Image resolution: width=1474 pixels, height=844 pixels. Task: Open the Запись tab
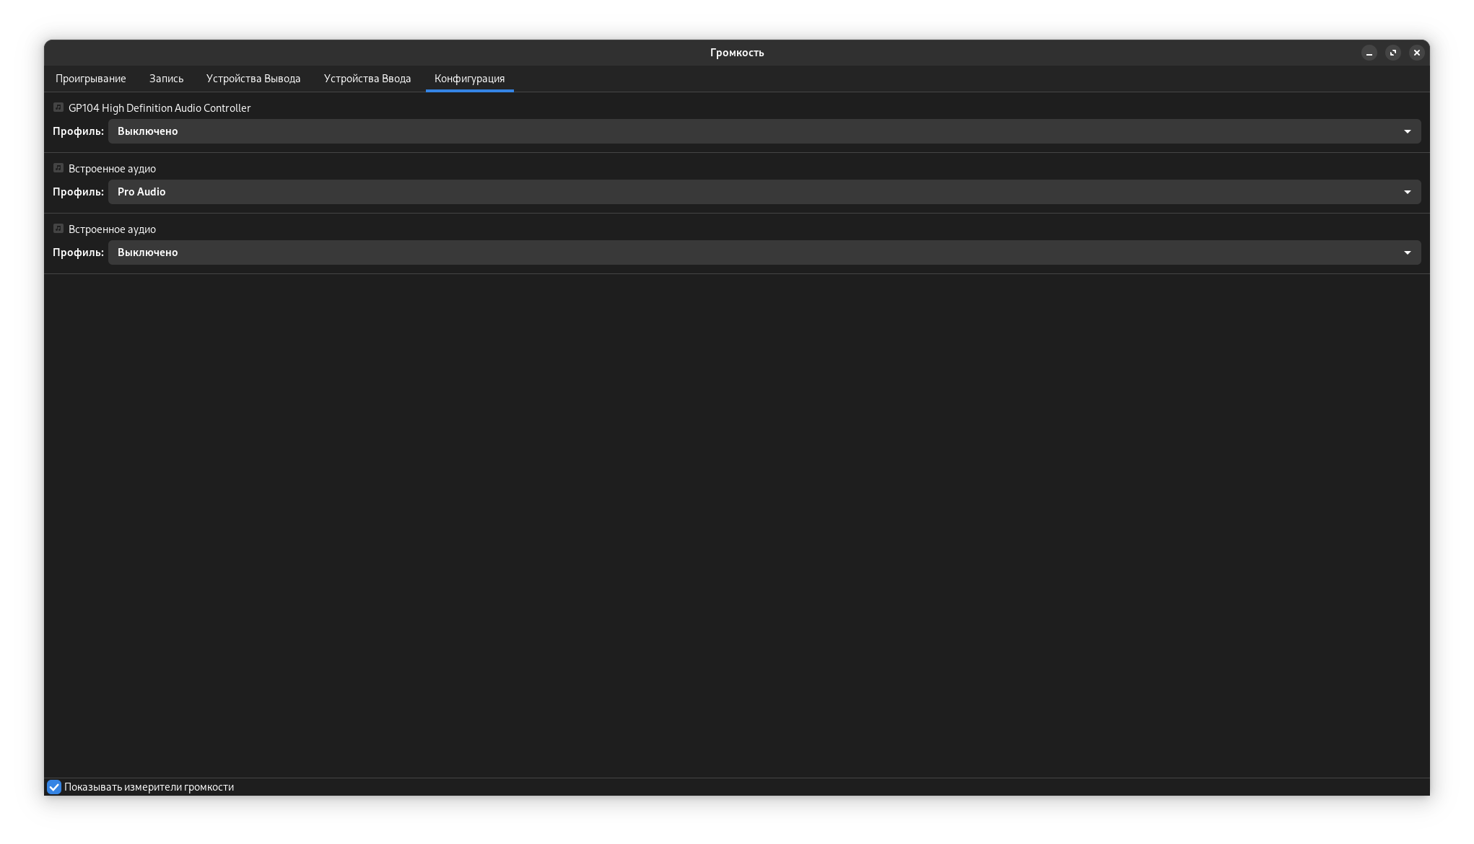[166, 79]
